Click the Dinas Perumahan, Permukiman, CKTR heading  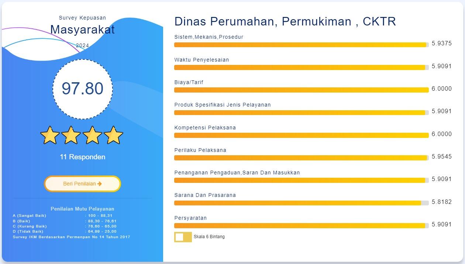coord(285,21)
